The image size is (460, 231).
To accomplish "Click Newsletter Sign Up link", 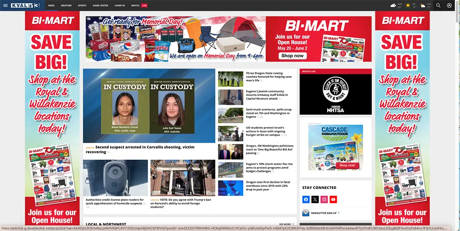I will (x=325, y=213).
